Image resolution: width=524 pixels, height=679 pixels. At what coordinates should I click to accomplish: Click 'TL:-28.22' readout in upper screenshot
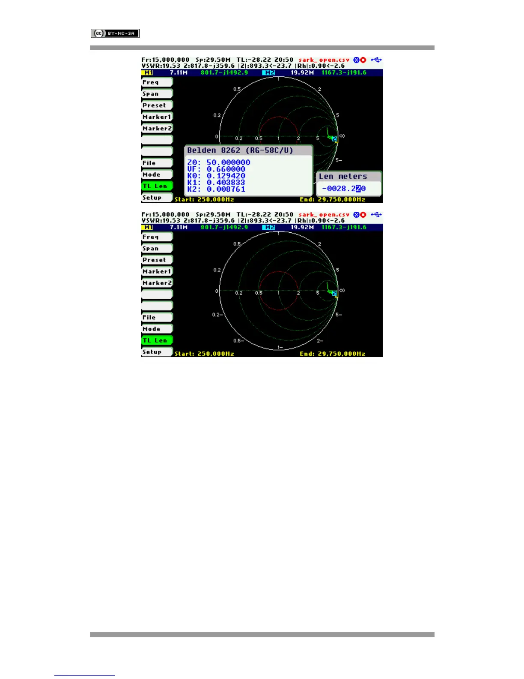click(253, 60)
